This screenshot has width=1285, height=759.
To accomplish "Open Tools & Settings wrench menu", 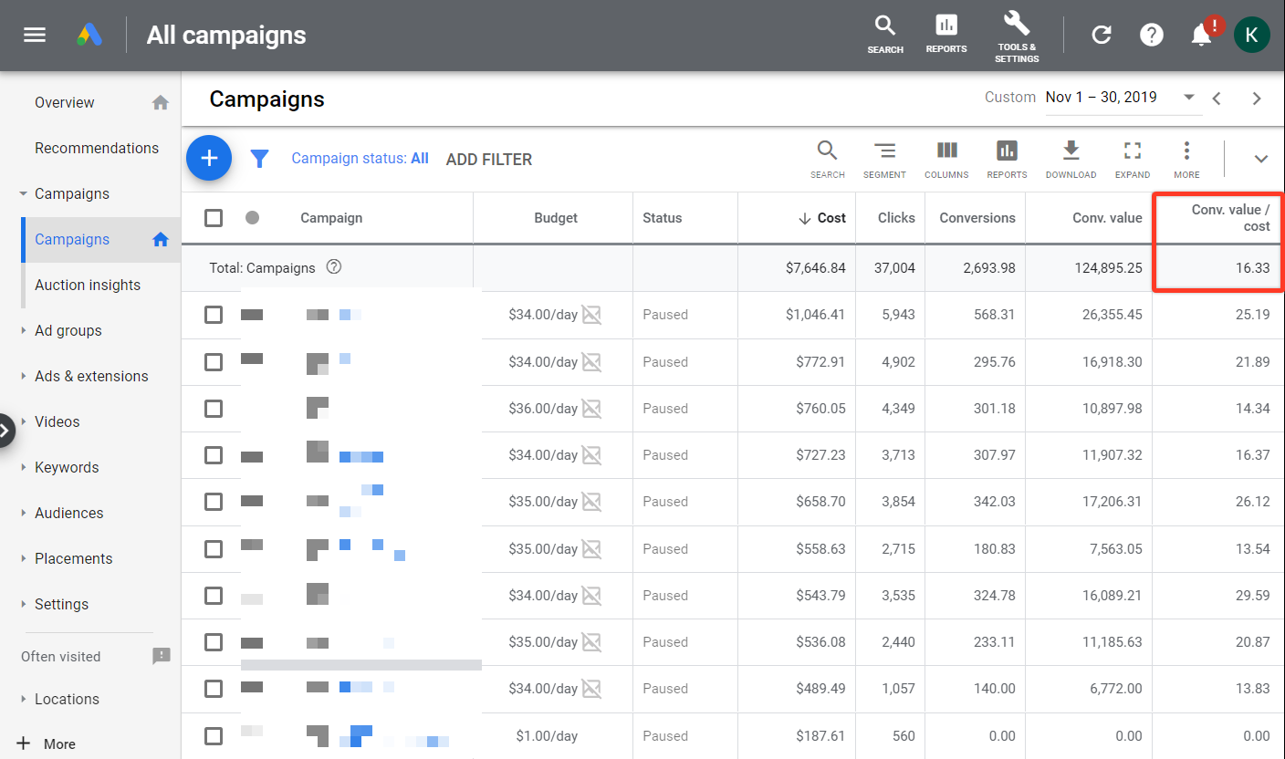I will pyautogui.click(x=1017, y=36).
